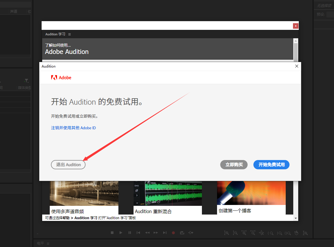
Task: Toggle pause in the transport controls
Action: [129, 233]
